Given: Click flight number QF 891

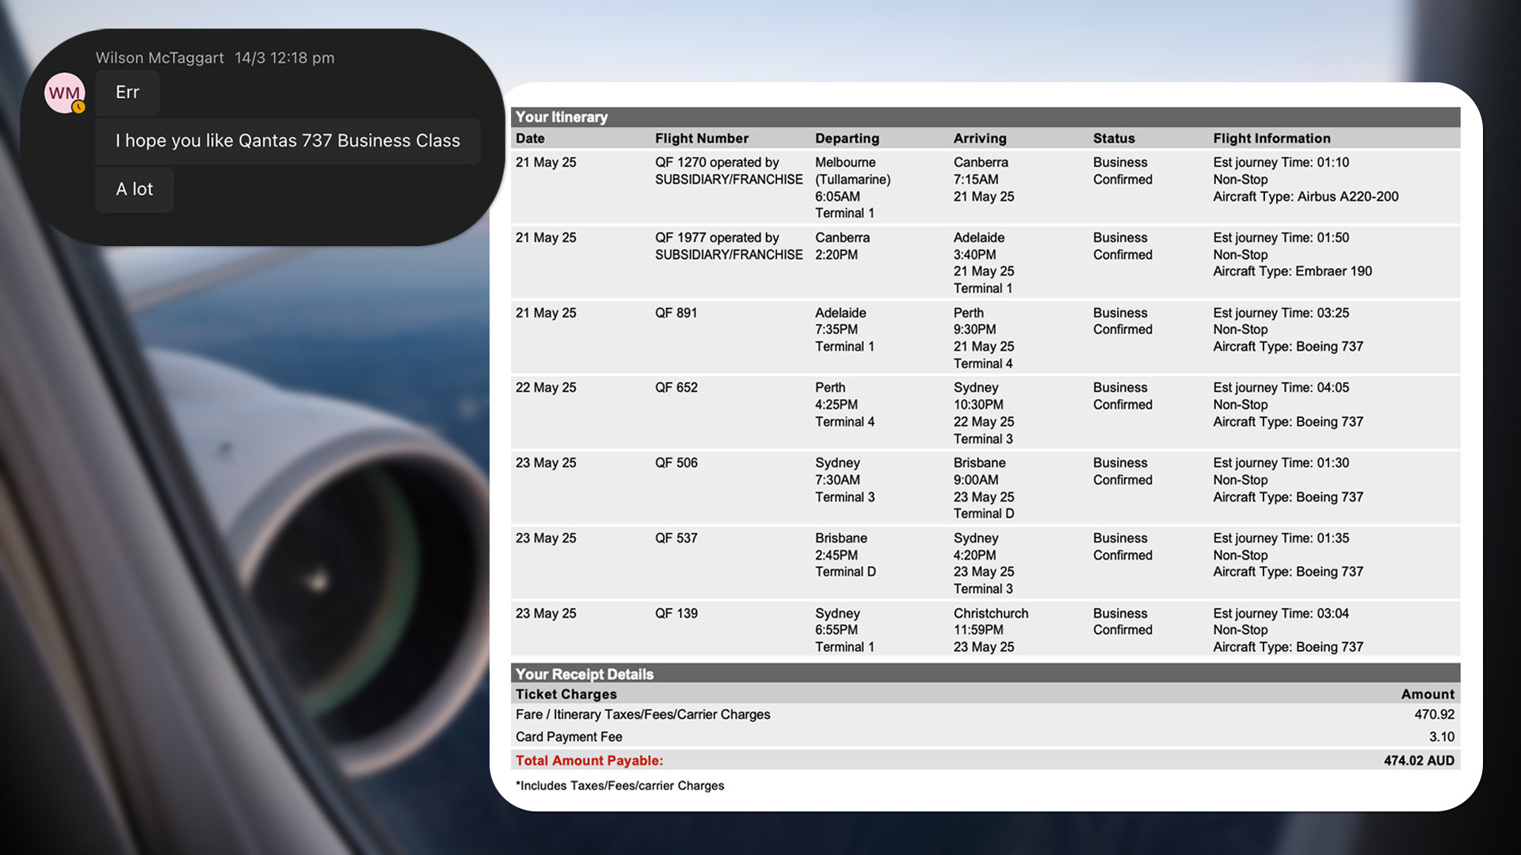Looking at the screenshot, I should click(x=676, y=313).
